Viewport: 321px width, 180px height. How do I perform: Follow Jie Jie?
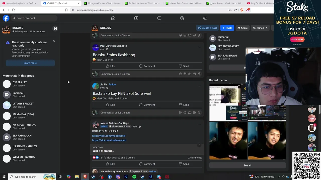coord(112,84)
